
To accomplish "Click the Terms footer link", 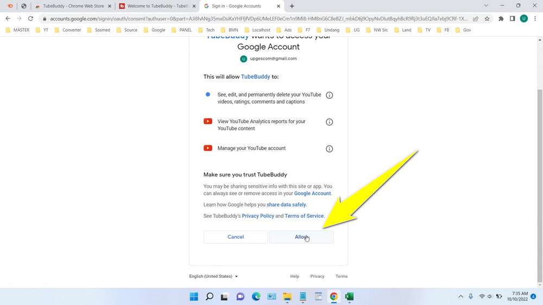I will point(342,276).
